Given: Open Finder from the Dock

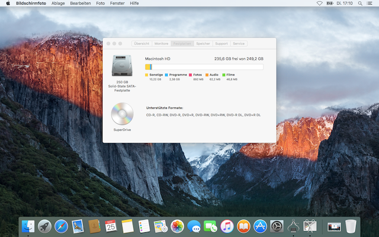Looking at the screenshot, I should click(x=28, y=226).
